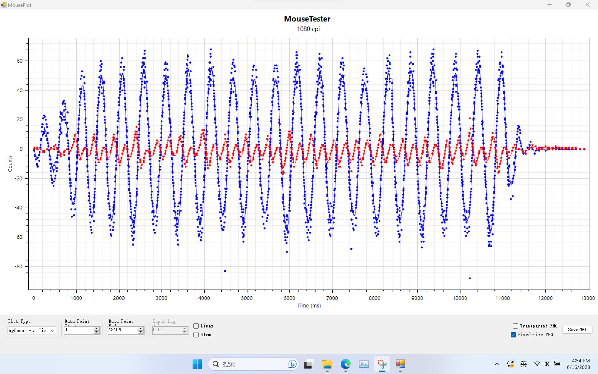Click the Wi-Fi network tray icon
598x374 pixels.
click(x=537, y=364)
